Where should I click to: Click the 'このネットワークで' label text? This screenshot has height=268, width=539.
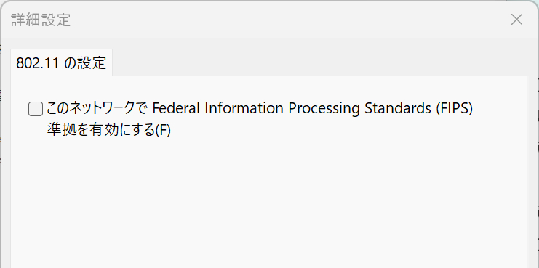(x=97, y=108)
